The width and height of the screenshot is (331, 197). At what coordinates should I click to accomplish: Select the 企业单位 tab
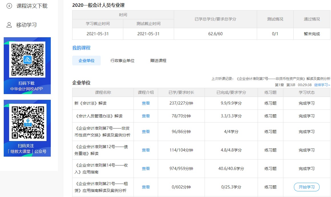[86, 61]
